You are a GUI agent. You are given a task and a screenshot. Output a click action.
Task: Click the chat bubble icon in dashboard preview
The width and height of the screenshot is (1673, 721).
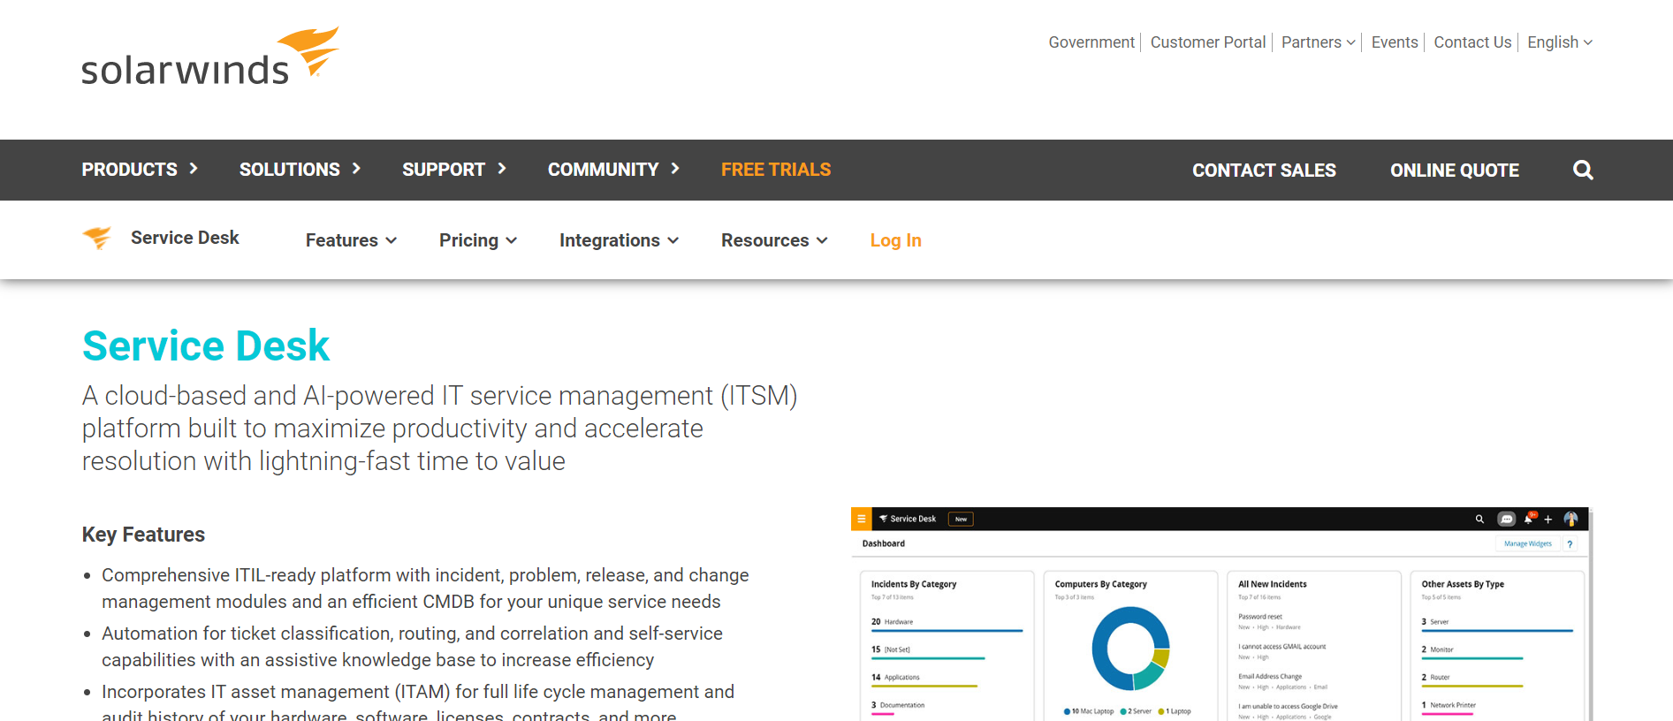tap(1507, 519)
